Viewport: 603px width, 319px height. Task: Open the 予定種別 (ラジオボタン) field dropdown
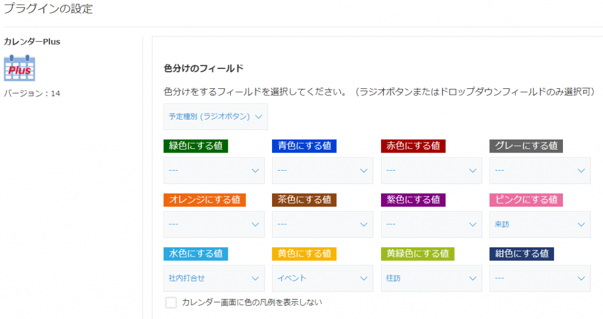tap(216, 117)
